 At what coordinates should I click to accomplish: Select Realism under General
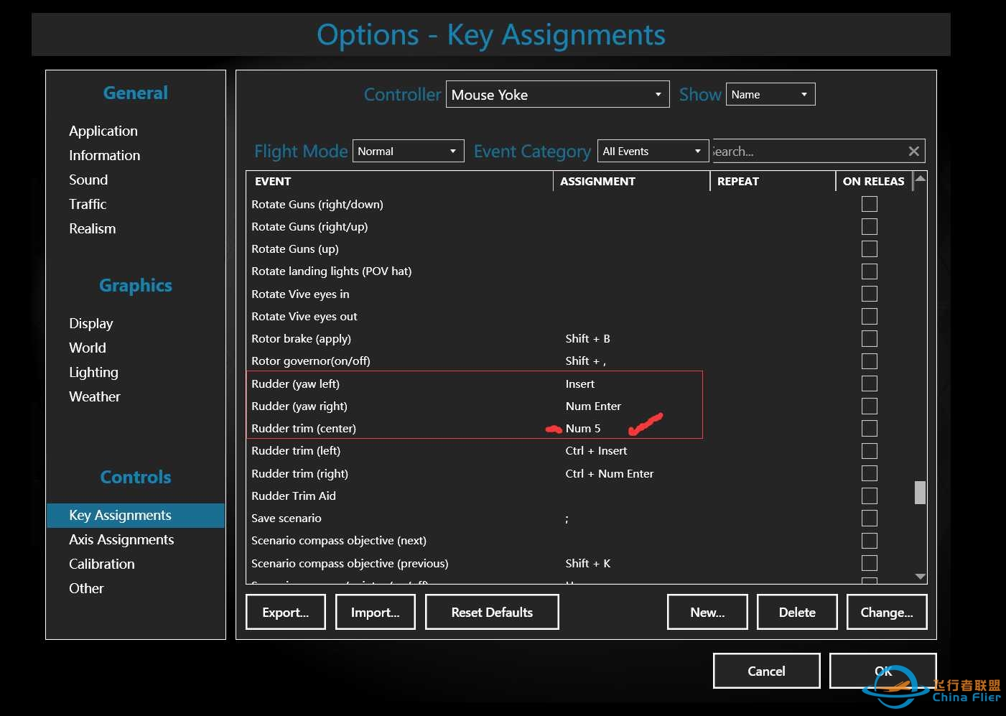[x=92, y=229]
